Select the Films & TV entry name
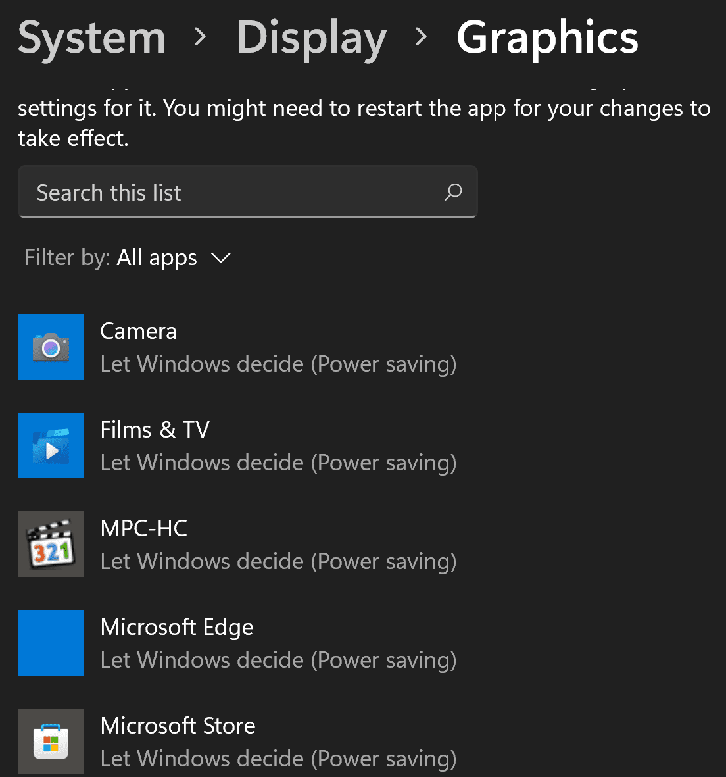 coord(155,430)
